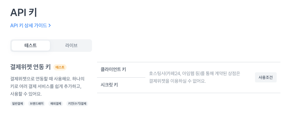Select the 키인(수기)결제 tag chip
This screenshot has width=293, height=117.
coord(77,104)
